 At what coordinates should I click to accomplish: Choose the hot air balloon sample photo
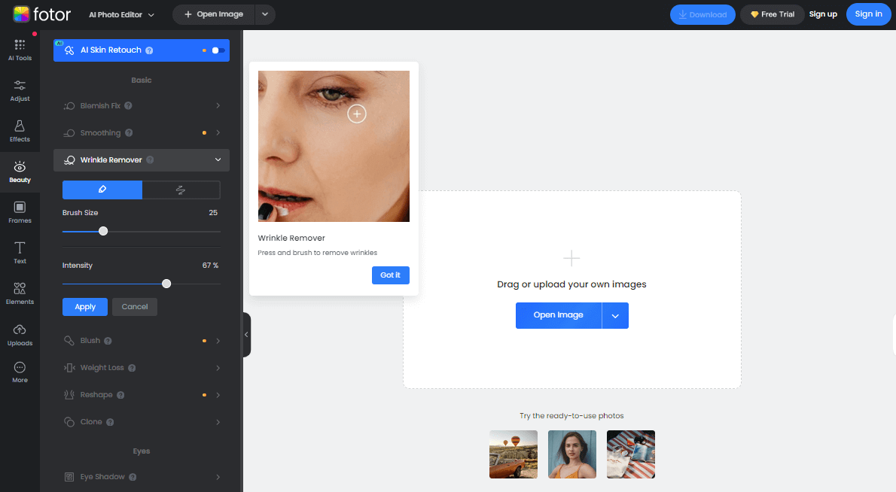click(514, 454)
